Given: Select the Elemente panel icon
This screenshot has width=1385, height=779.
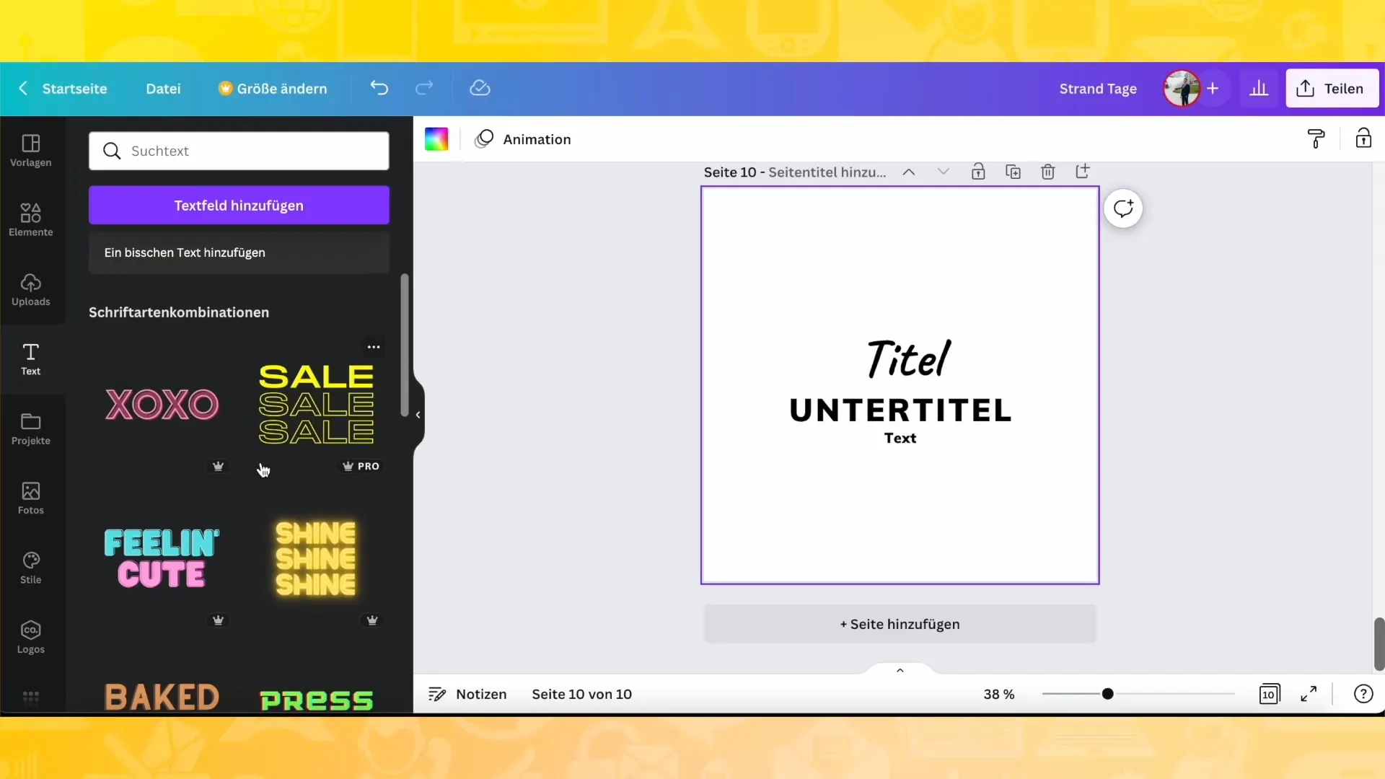Looking at the screenshot, I should (x=30, y=220).
